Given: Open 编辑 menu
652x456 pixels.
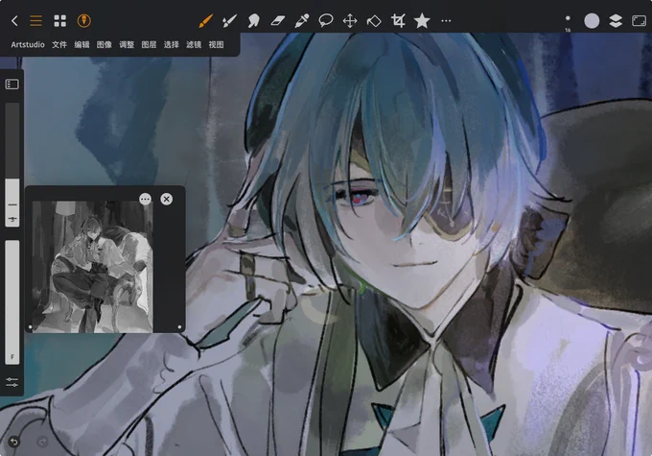Looking at the screenshot, I should pyautogui.click(x=81, y=44).
